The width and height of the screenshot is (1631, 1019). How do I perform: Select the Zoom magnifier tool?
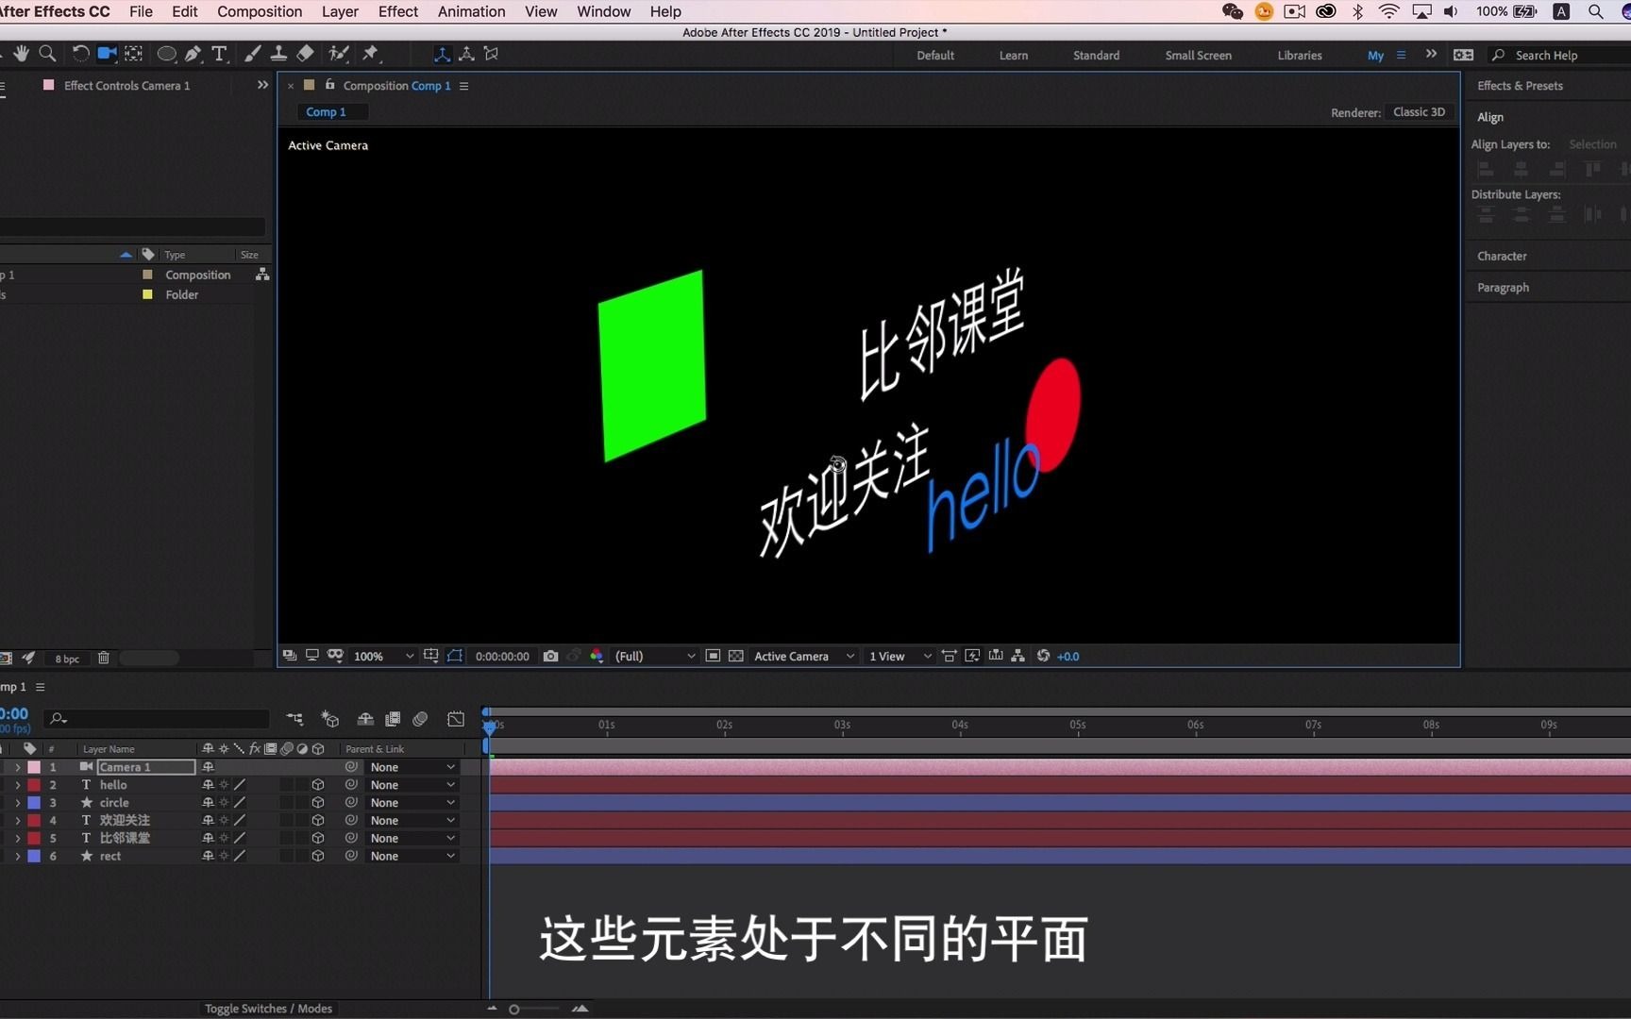[x=47, y=54]
